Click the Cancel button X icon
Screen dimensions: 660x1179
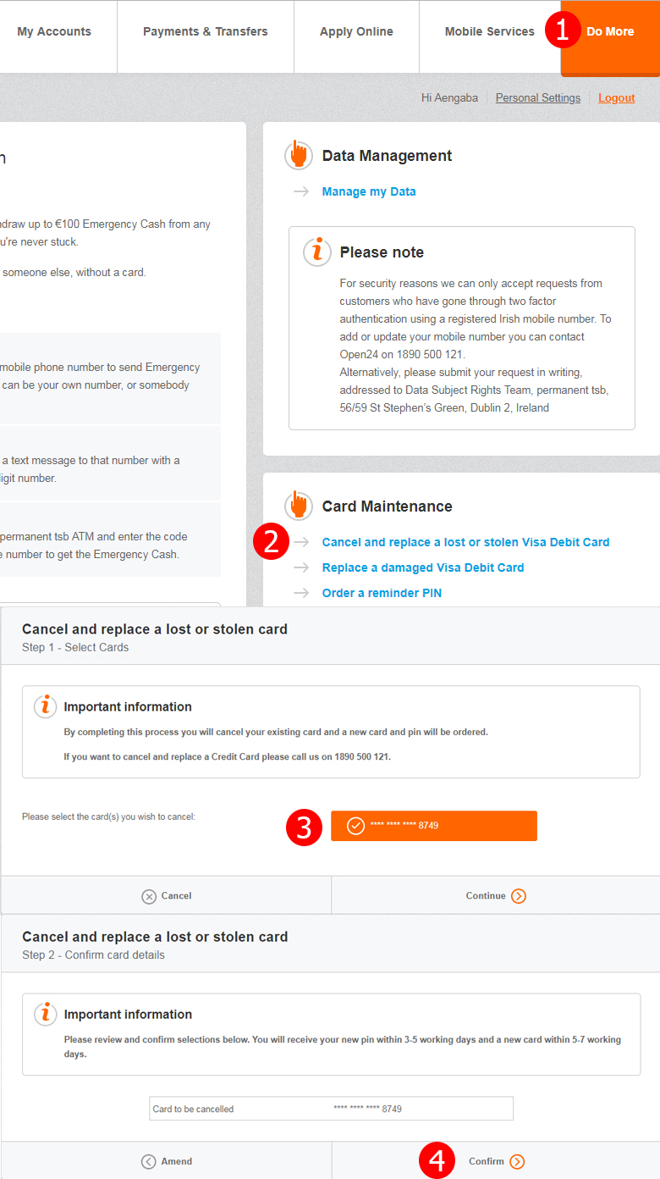pos(149,896)
